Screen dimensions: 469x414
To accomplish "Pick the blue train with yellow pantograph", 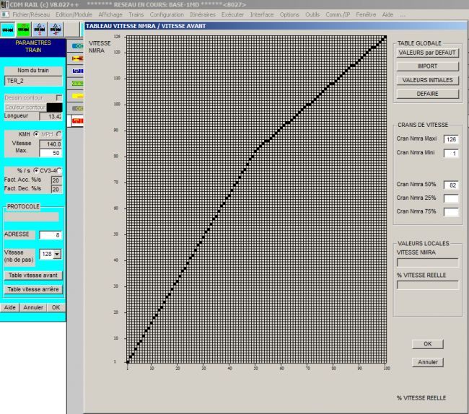I will click(77, 71).
